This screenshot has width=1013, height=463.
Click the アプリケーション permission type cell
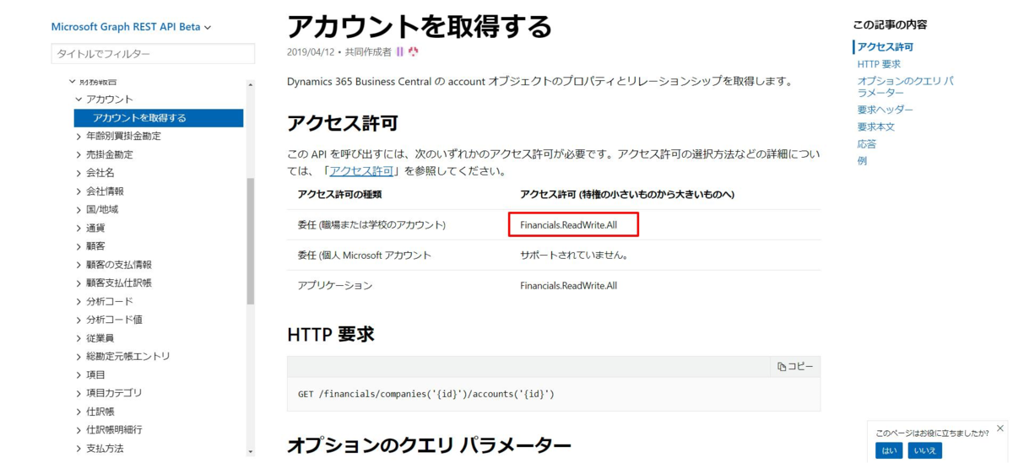click(335, 286)
